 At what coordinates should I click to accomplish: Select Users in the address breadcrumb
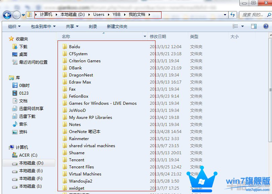(x=99, y=14)
